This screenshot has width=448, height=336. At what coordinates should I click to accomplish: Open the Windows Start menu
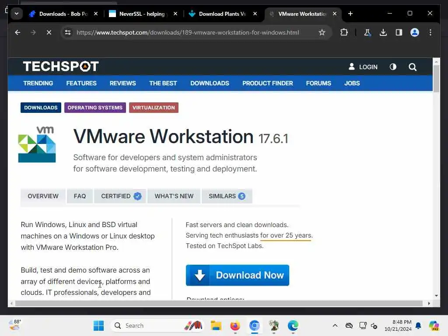pyautogui.click(x=98, y=325)
